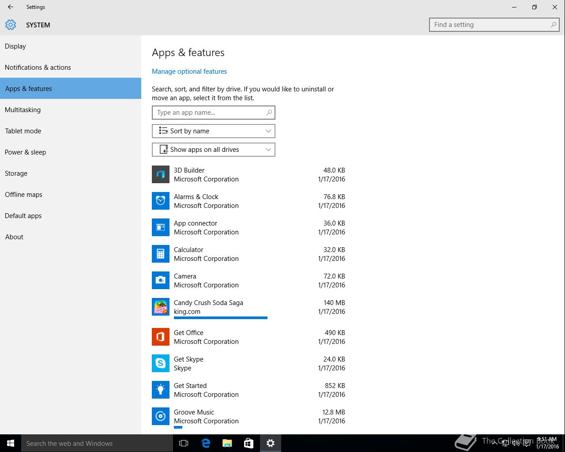Image resolution: width=565 pixels, height=452 pixels.
Task: Open the Action Center notification icon
Action: point(527,443)
